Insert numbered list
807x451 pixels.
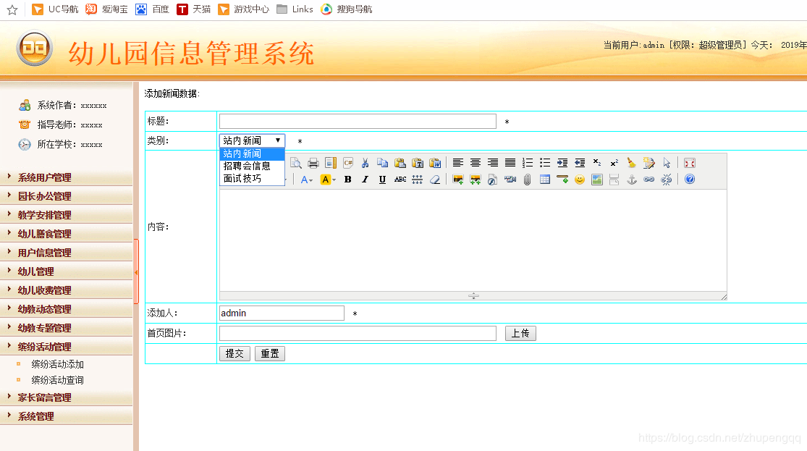pyautogui.click(x=528, y=163)
